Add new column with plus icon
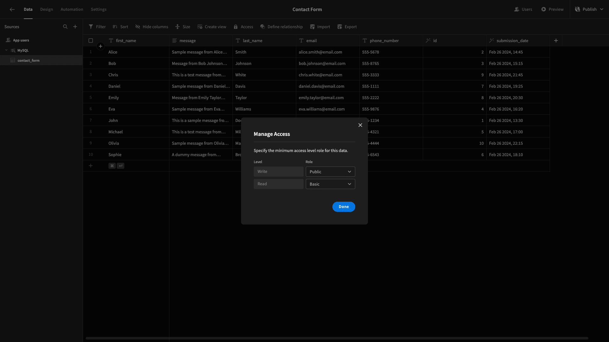The image size is (609, 342). 556,41
